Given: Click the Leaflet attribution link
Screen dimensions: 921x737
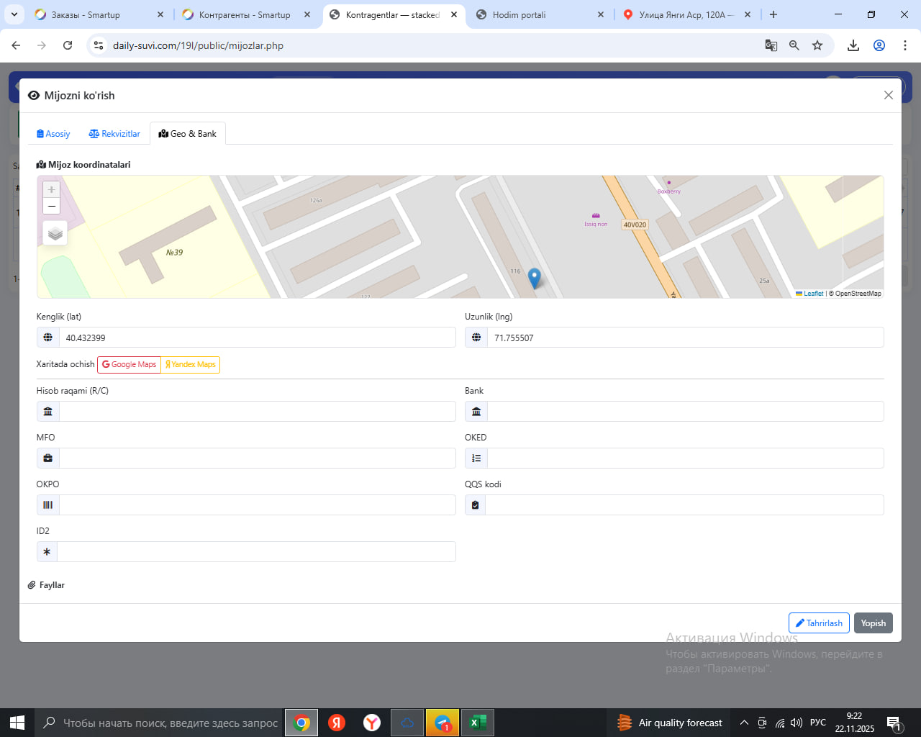Looking at the screenshot, I should point(813,294).
